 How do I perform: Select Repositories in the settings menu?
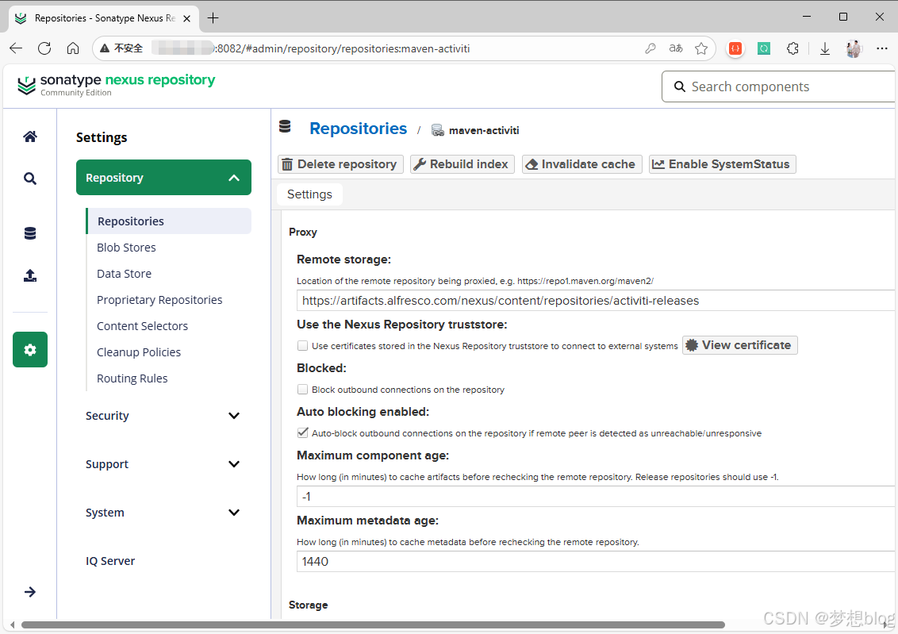tap(169, 221)
